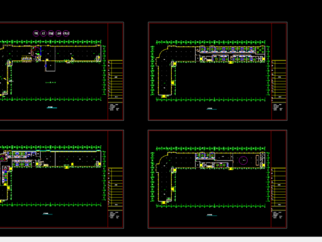Click the cyan-underlined drawing title under top-right plan
The width and height of the screenshot is (322, 242).
pos(211,109)
